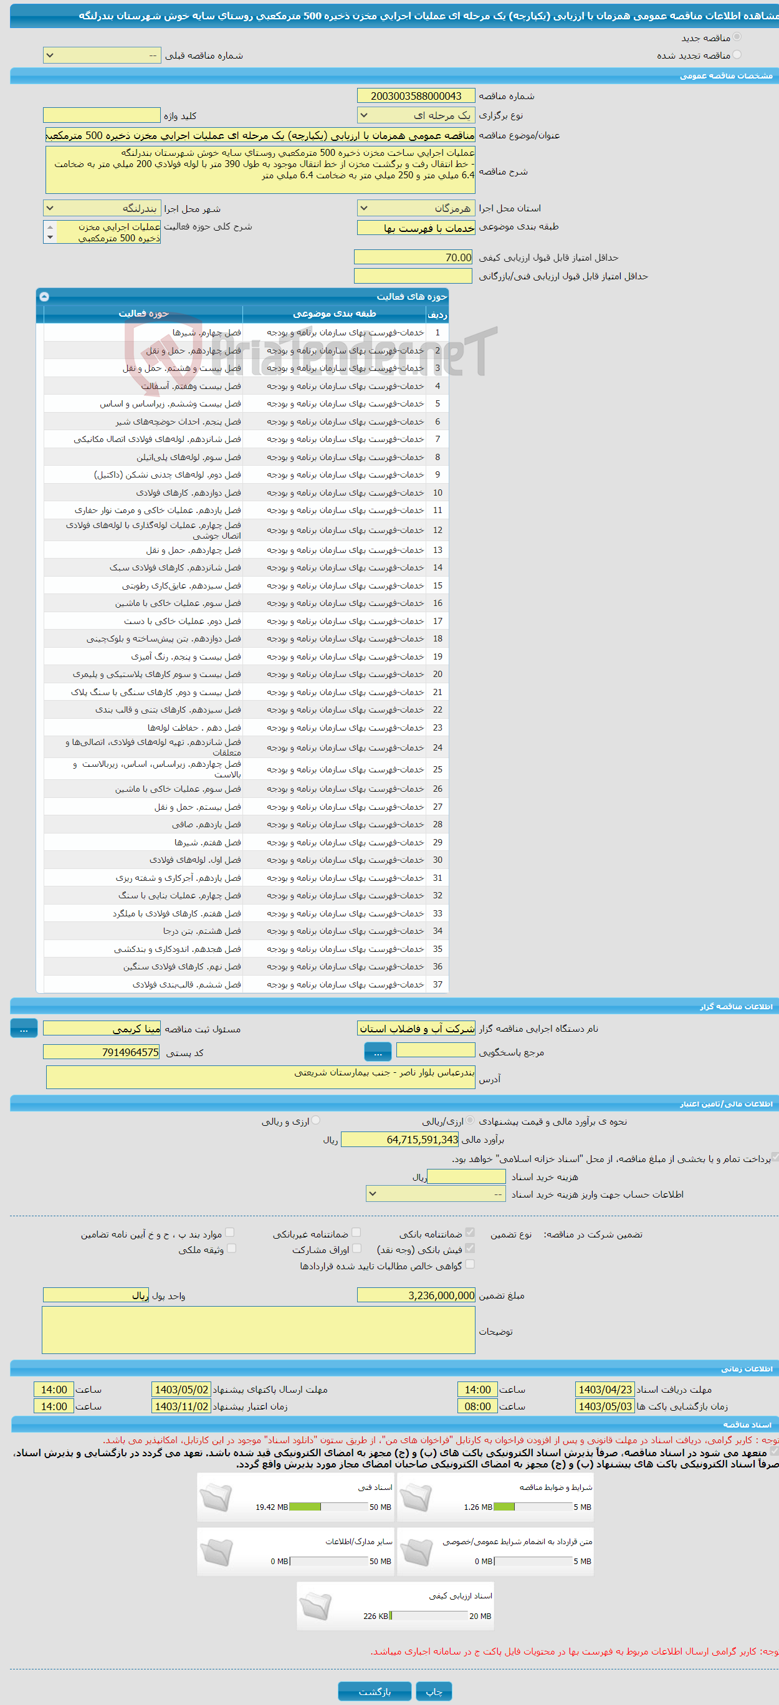Image resolution: width=779 pixels, height=1705 pixels.
Task: Click زمان بازگشایی پاکت ها date field
Action: (x=606, y=1406)
